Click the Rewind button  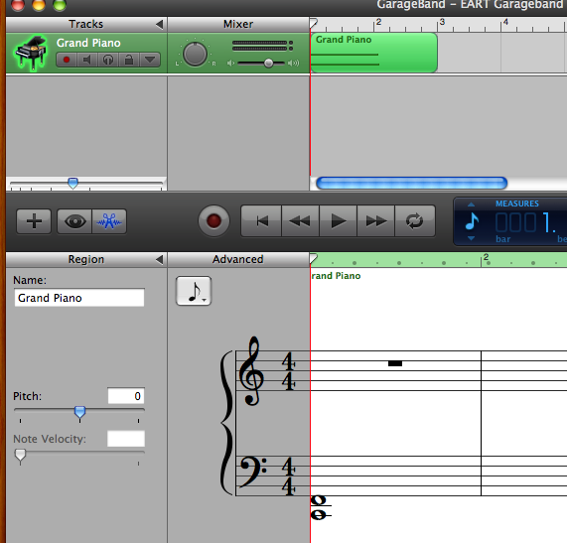pyautogui.click(x=301, y=221)
